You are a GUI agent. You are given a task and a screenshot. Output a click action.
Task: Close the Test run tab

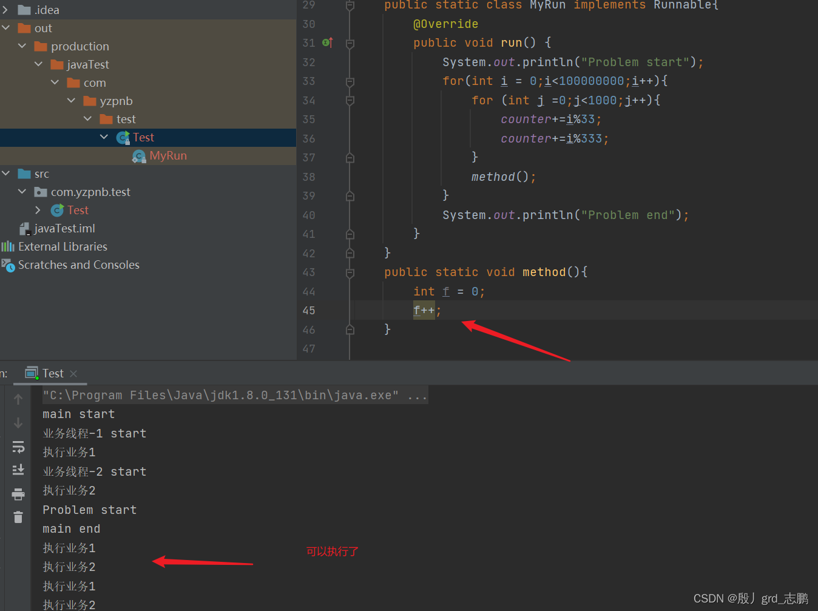73,374
